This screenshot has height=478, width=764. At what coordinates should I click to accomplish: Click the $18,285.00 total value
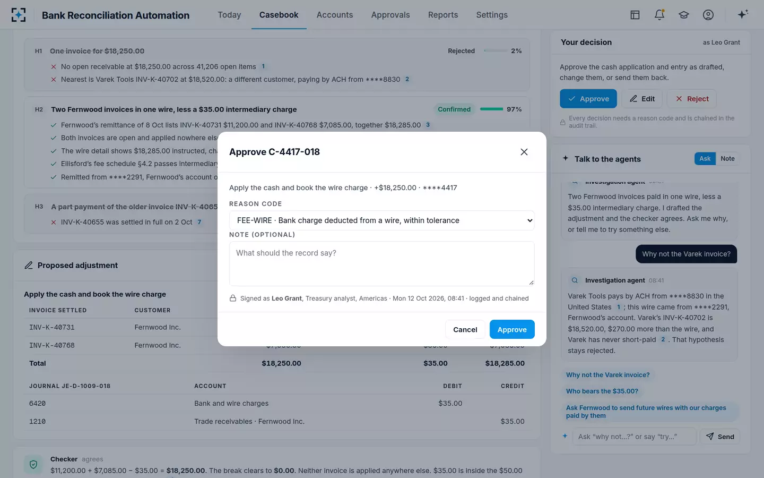pyautogui.click(x=505, y=363)
